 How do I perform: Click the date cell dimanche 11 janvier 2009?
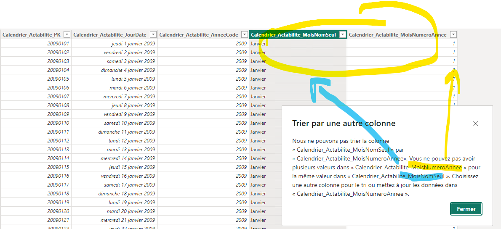pos(115,132)
